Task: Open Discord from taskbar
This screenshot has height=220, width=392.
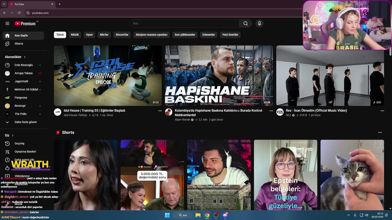Action: coord(225,215)
